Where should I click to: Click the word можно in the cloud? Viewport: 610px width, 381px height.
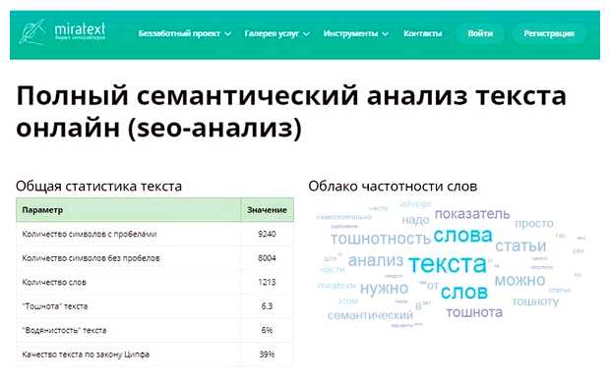tap(519, 281)
